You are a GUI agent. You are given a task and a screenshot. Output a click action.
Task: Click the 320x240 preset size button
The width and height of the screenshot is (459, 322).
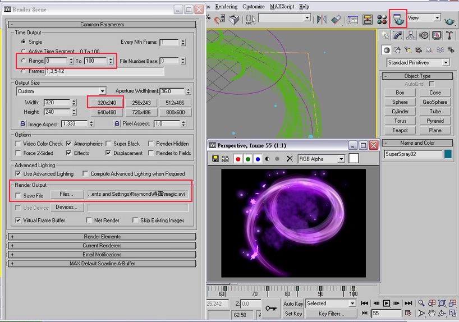coord(105,103)
